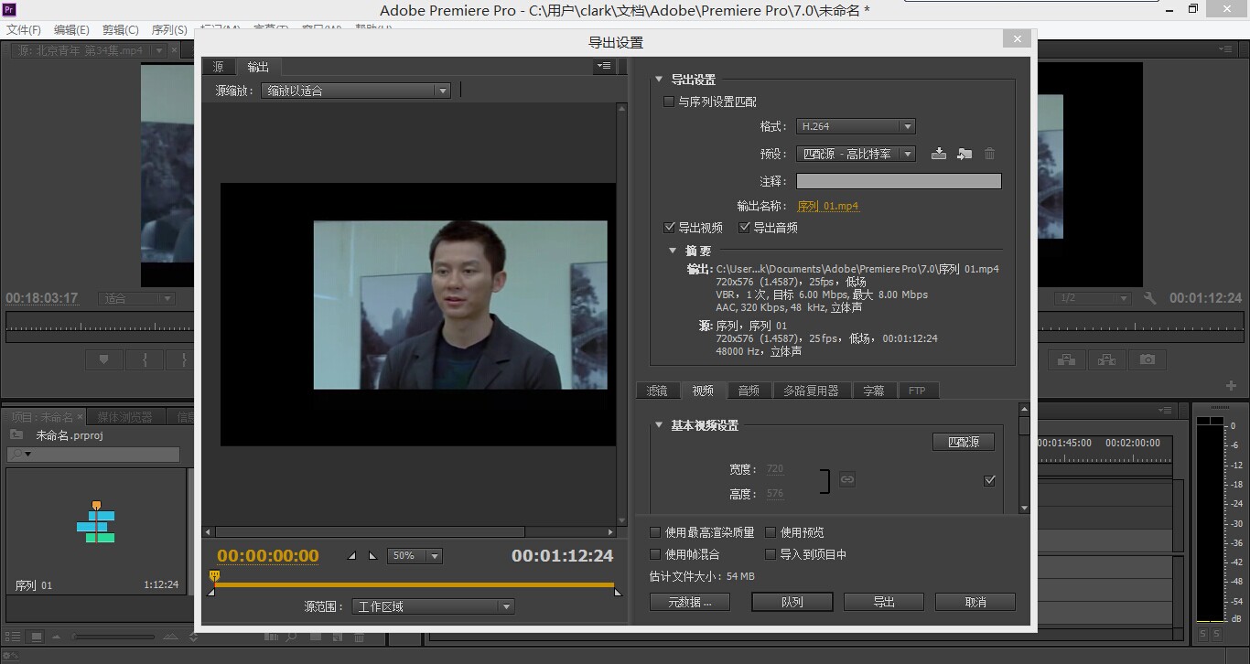1250x664 pixels.
Task: Click the Lift button in Program monitor
Action: tap(1067, 360)
